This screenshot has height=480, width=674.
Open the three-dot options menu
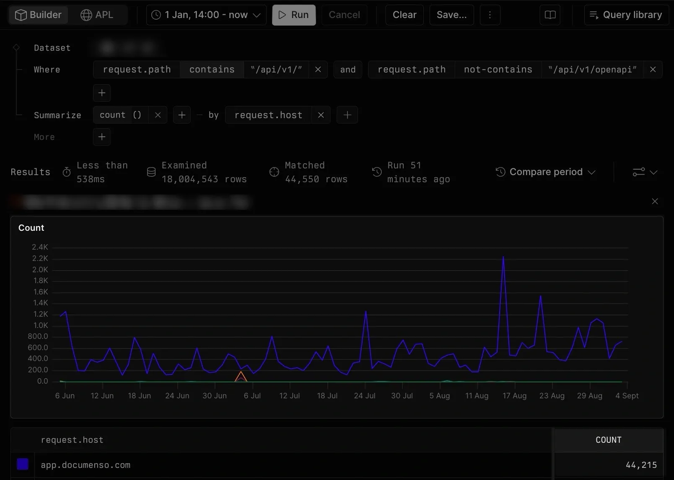490,15
